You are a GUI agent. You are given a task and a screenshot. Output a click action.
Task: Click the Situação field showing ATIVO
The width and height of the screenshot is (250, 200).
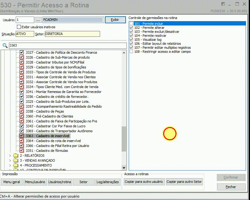click(x=25, y=34)
